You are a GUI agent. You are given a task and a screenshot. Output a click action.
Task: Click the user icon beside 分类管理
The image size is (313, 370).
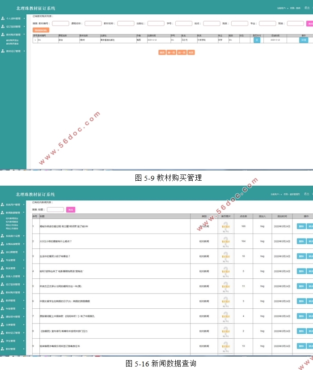pyautogui.click(x=3, y=325)
